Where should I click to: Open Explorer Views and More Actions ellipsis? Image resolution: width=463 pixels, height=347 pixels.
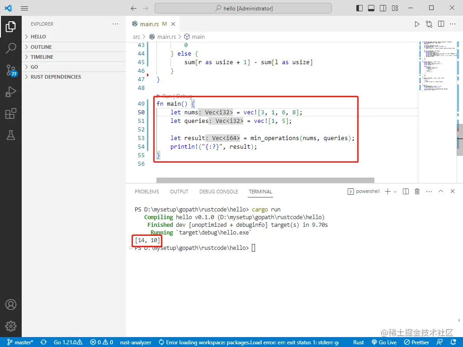pos(115,24)
